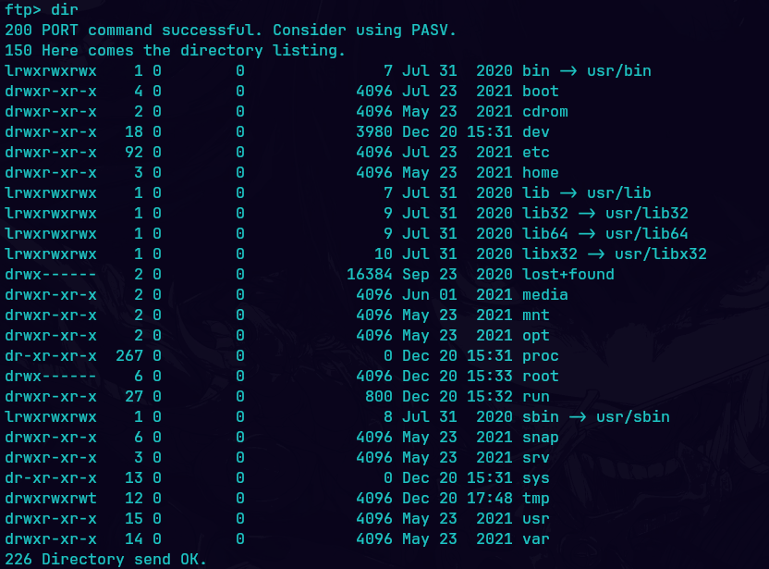769x569 pixels.
Task: Click the "usr/libx32" symlink target
Action: pos(661,254)
